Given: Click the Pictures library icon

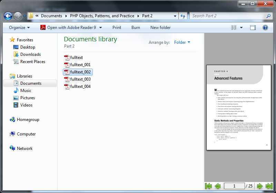Looking at the screenshot, I should (x=16, y=98).
